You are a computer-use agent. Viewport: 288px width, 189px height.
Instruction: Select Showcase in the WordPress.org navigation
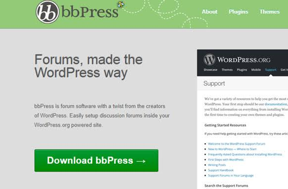(x=210, y=70)
